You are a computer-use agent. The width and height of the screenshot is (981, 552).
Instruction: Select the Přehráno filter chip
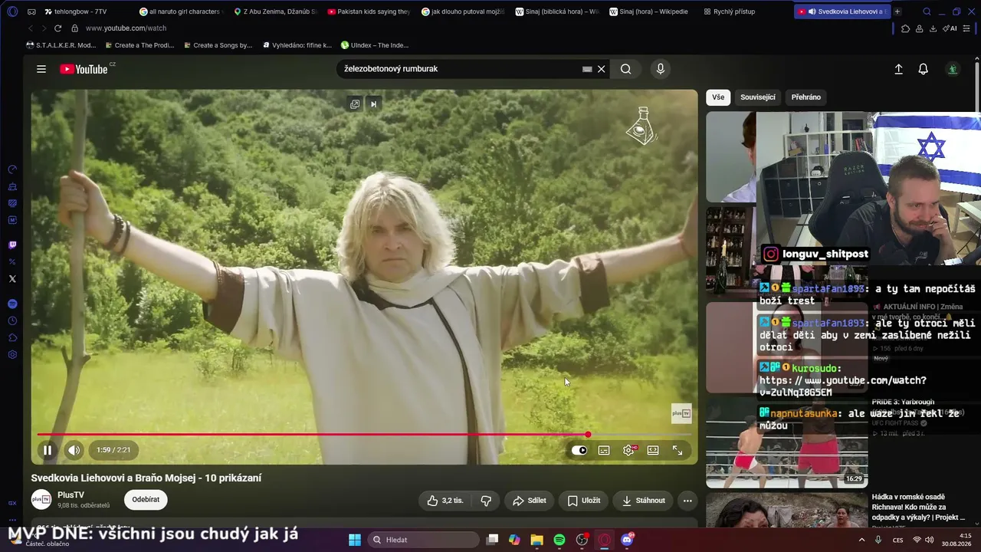(x=806, y=97)
